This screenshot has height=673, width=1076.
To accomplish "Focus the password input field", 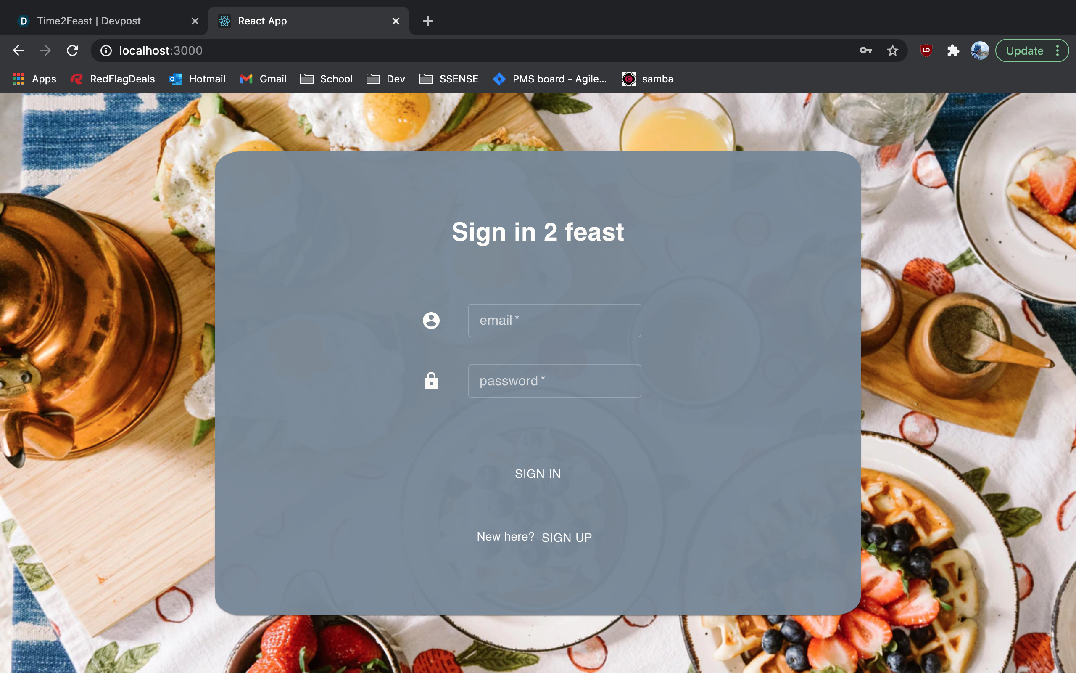I will tap(554, 381).
